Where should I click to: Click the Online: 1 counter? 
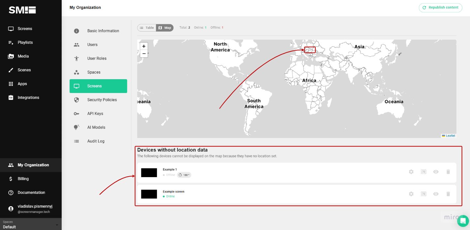pyautogui.click(x=200, y=28)
